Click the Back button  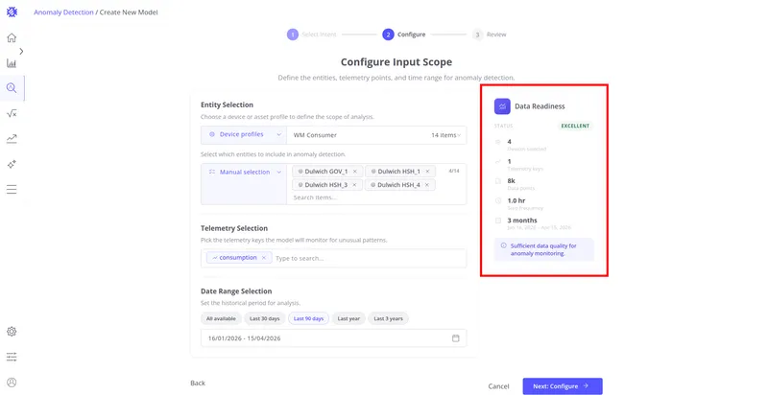198,383
